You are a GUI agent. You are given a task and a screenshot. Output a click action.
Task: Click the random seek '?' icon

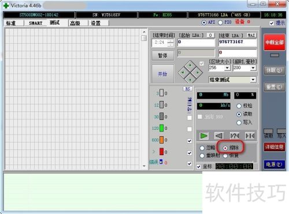[x=235, y=136]
